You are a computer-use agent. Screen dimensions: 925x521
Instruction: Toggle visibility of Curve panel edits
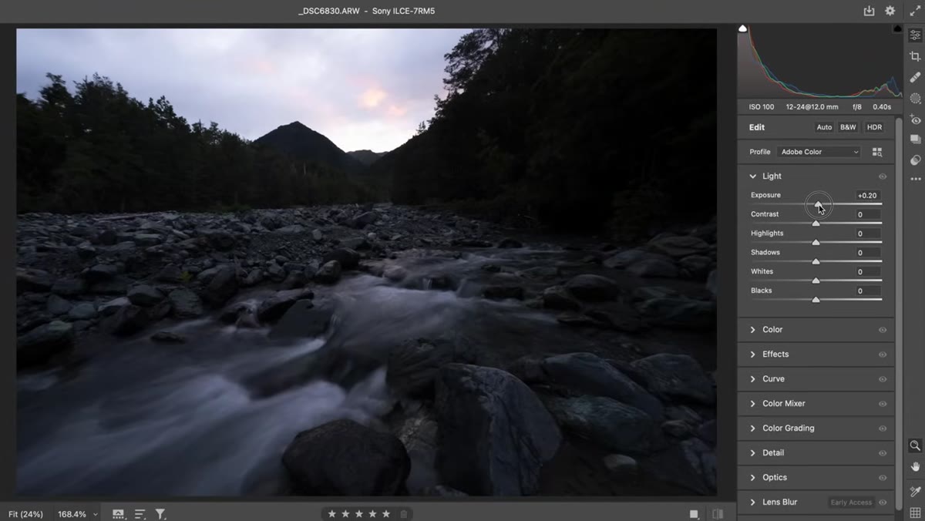tap(883, 379)
